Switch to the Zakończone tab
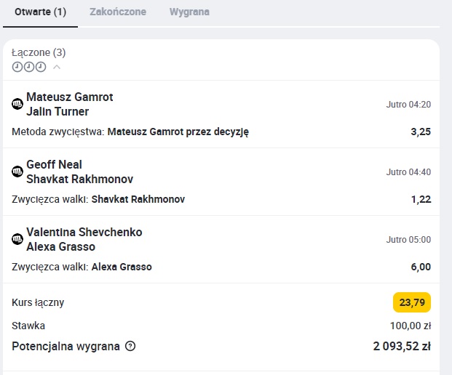 118,12
